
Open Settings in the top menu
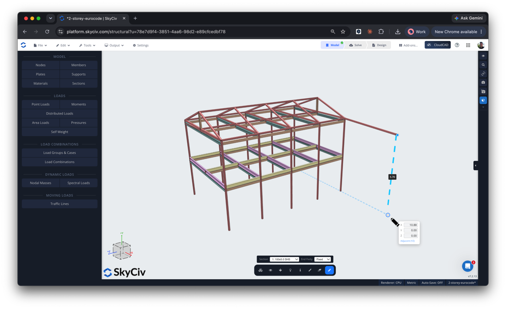coord(141,45)
